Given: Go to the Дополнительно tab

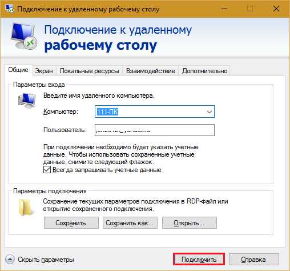Looking at the screenshot, I should tap(204, 71).
